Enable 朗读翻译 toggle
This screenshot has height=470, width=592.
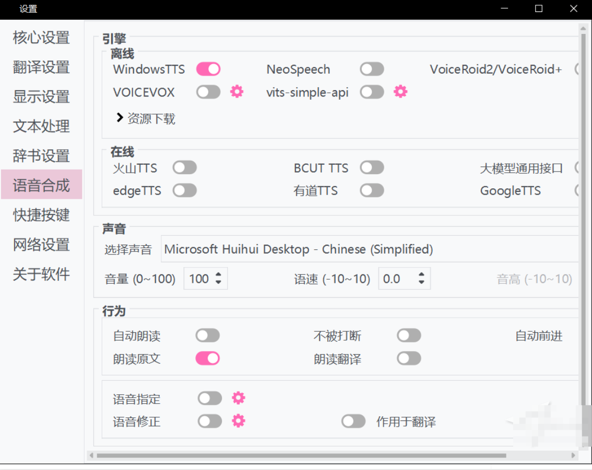tap(409, 358)
